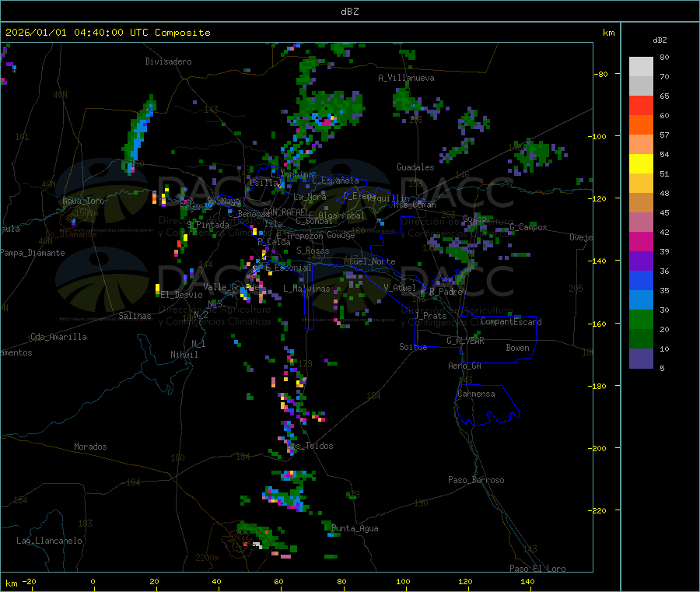Click the Atuel_Norte label
The width and height of the screenshot is (700, 592).
click(x=369, y=261)
